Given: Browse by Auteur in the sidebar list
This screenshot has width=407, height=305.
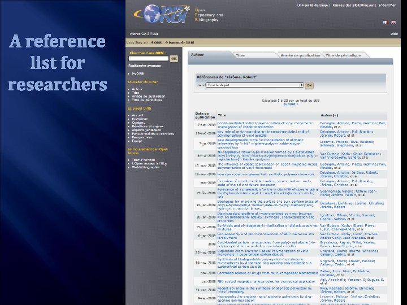Looking at the screenshot, I should (137, 89).
